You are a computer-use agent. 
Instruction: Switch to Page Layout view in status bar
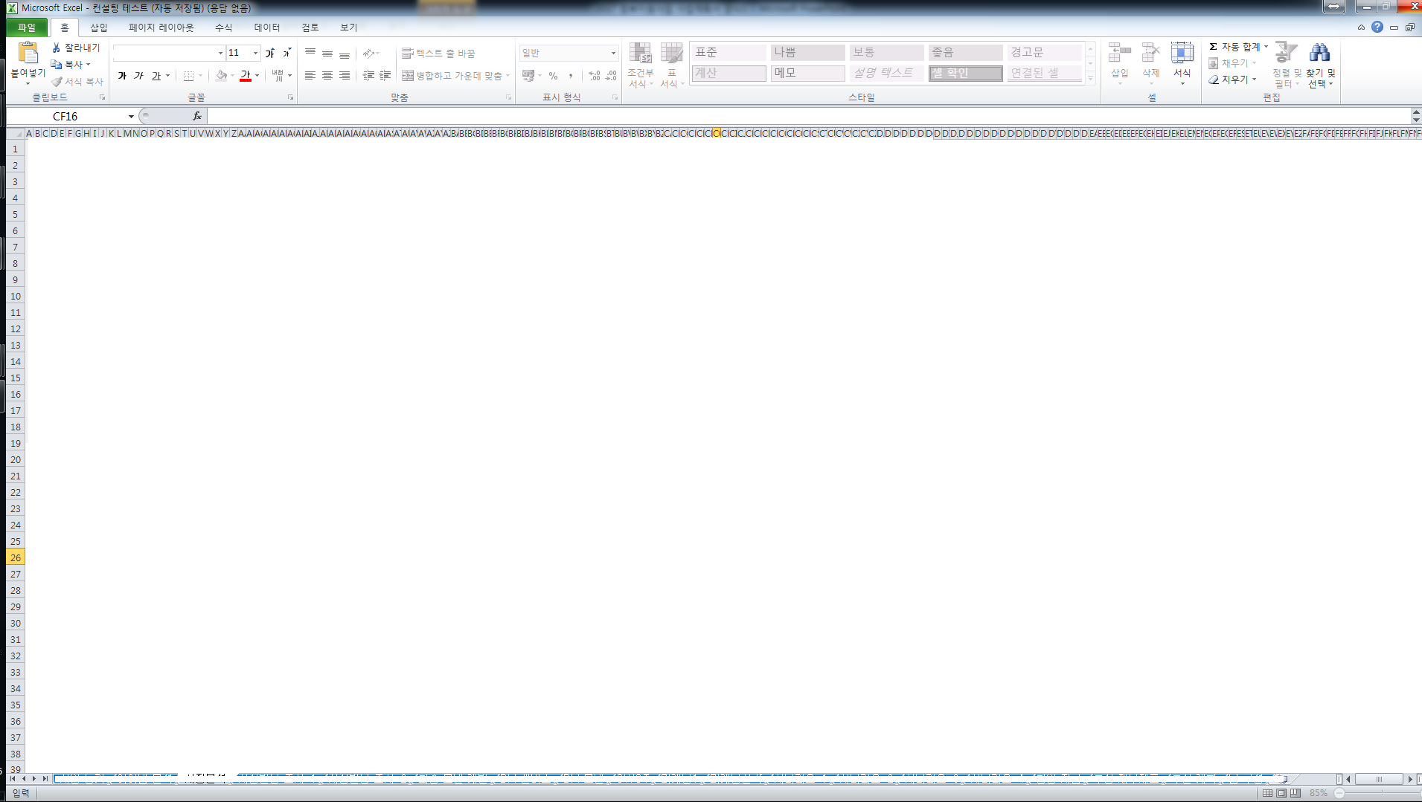tap(1281, 793)
